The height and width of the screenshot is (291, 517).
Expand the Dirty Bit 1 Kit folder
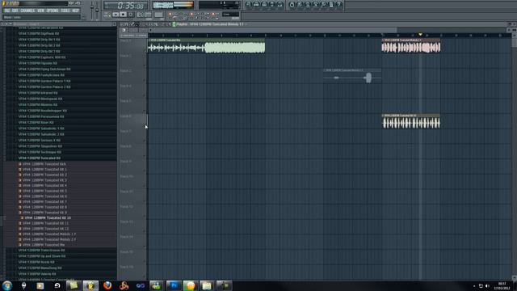[39, 40]
